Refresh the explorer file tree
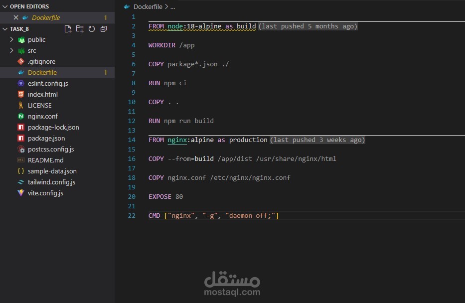 (92, 29)
